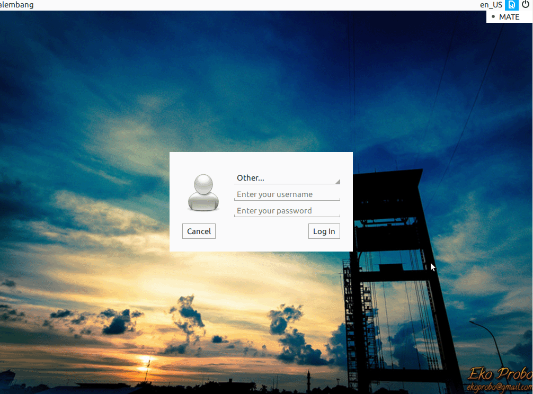Click the hostname text in top panel
Screen dimensions: 533x394
16,5
